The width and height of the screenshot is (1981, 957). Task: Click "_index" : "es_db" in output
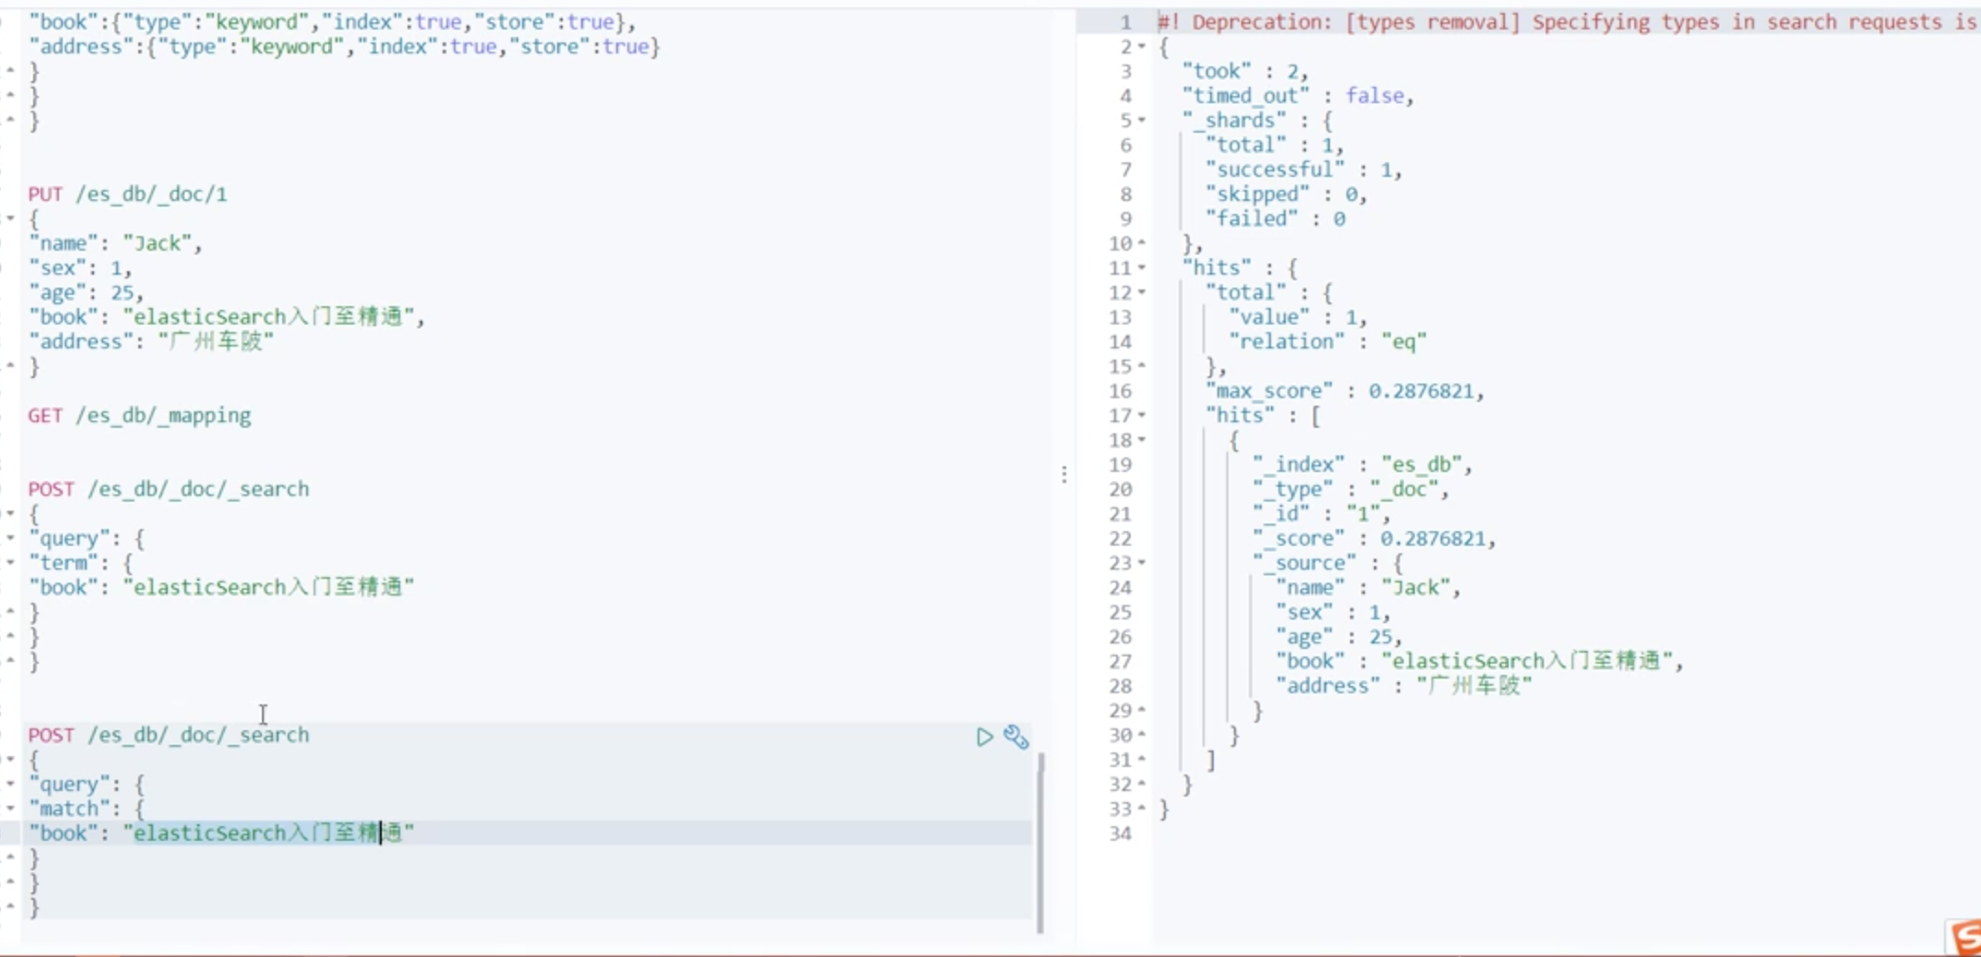[x=1362, y=465]
